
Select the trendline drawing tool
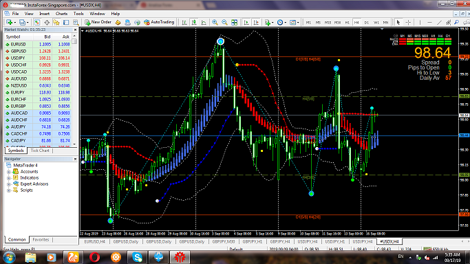(439, 22)
